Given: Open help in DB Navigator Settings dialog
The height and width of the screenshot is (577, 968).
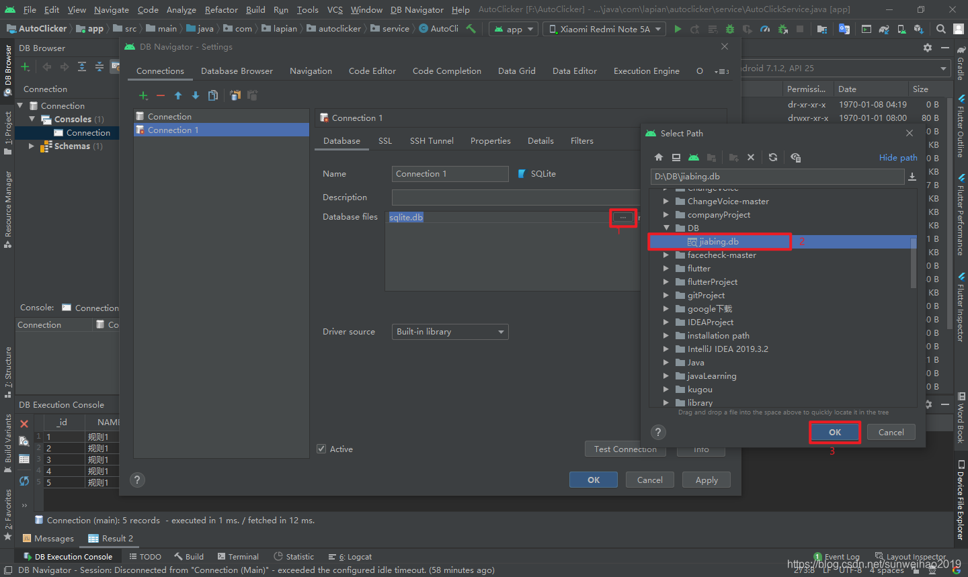Looking at the screenshot, I should point(137,480).
